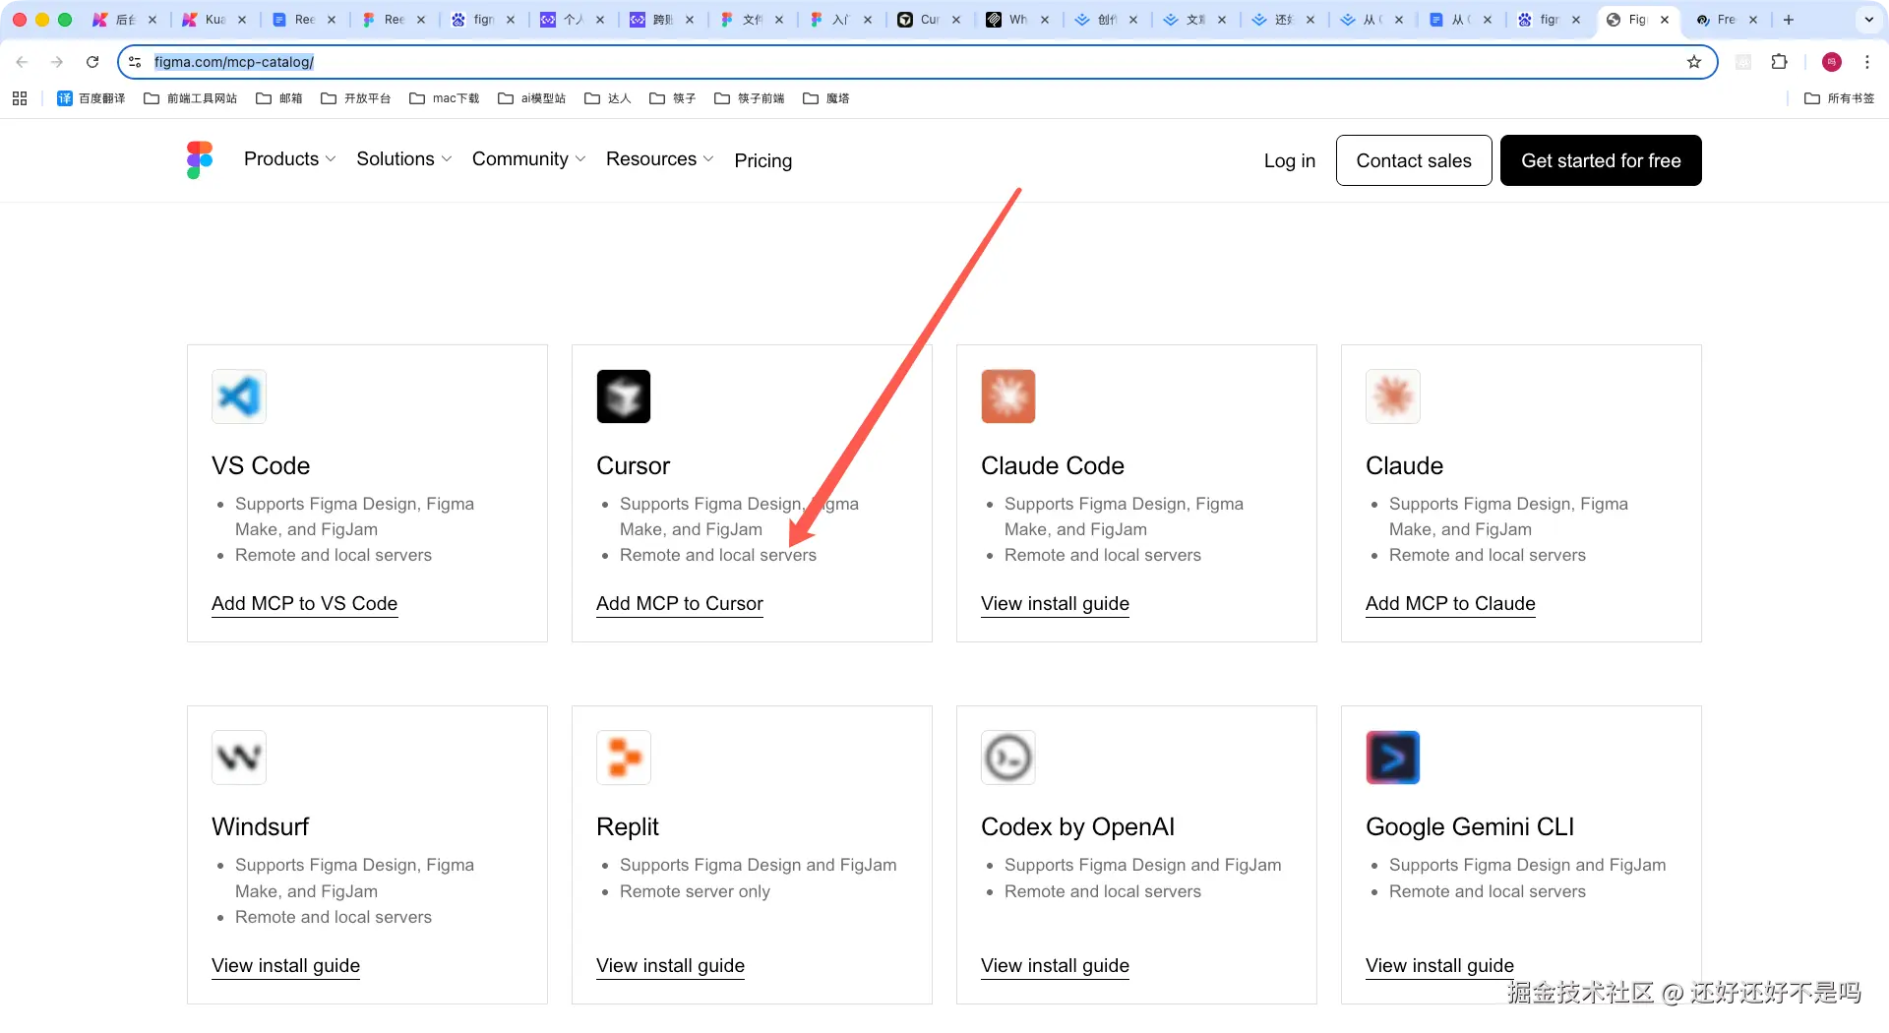The image size is (1889, 1033).
Task: Expand the Resources dropdown menu
Action: (x=659, y=159)
